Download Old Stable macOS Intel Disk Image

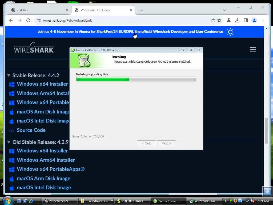point(44,188)
